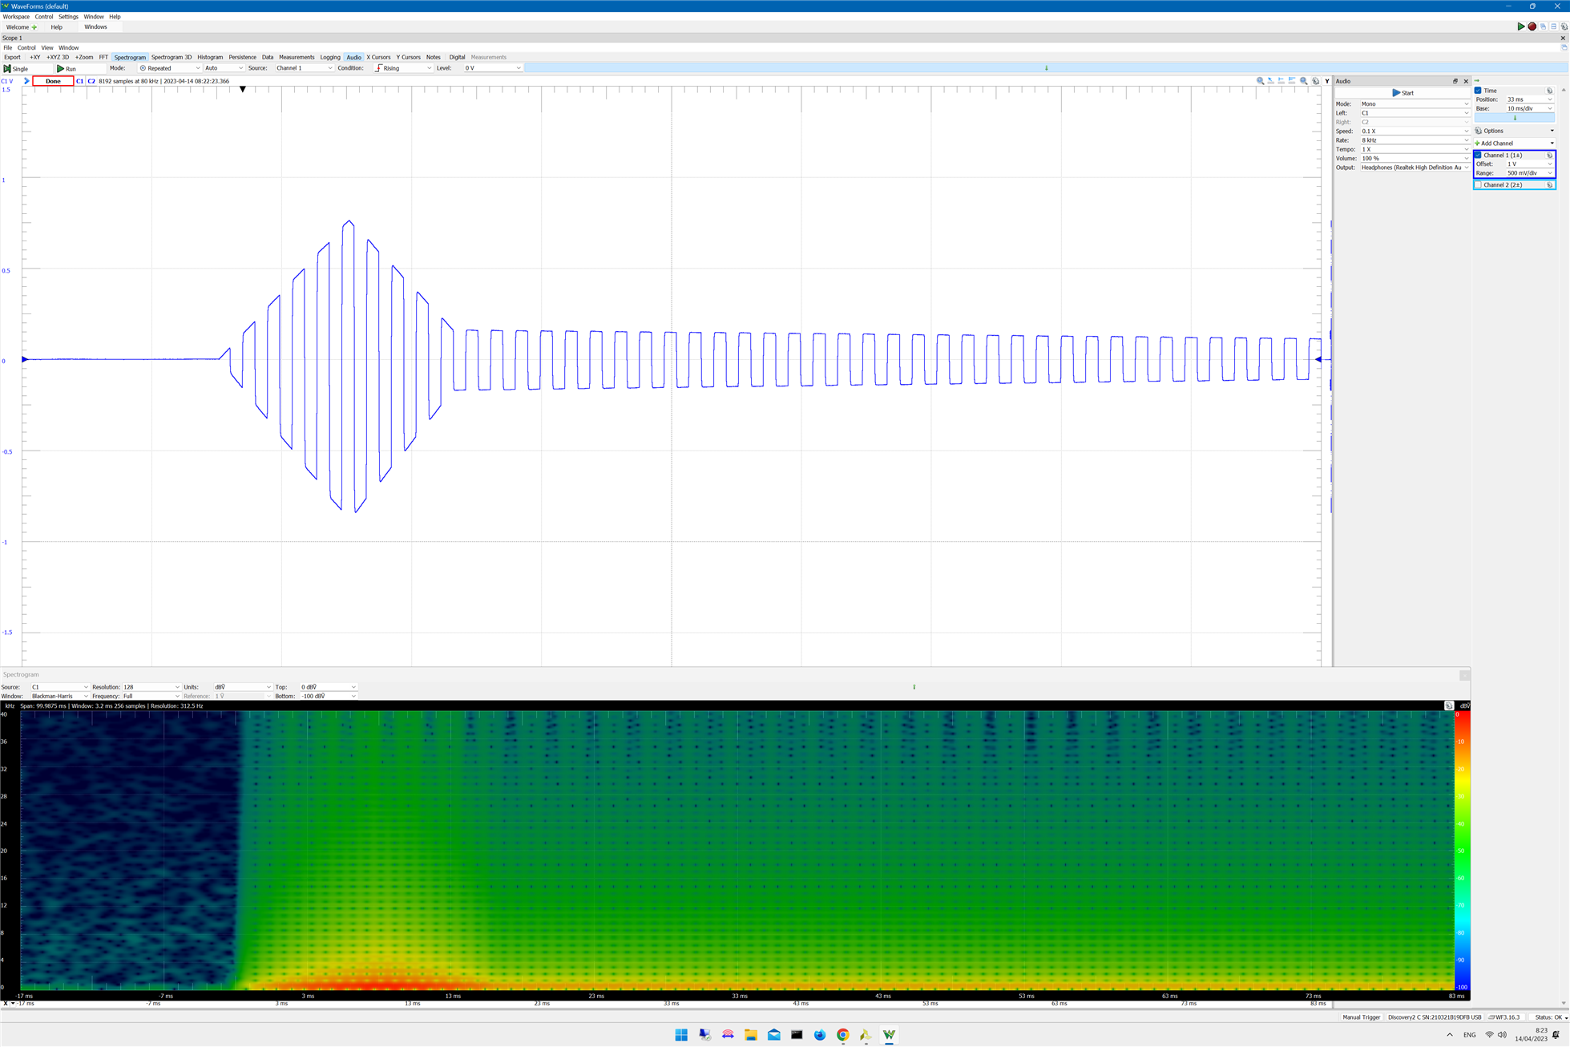The height and width of the screenshot is (1047, 1570).
Task: Open the Audio Speed 0.1 X dropdown
Action: [x=1415, y=131]
